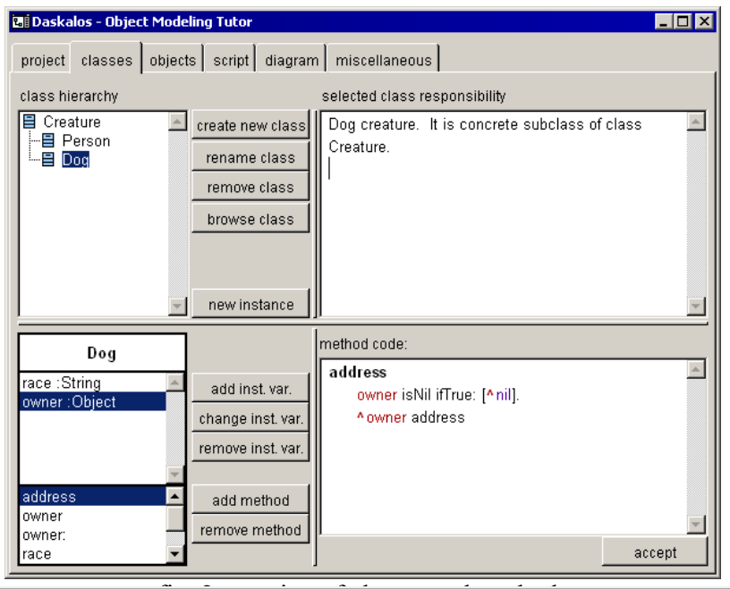The width and height of the screenshot is (730, 589).
Task: Click the add inst. var. button
Action: coord(250,389)
